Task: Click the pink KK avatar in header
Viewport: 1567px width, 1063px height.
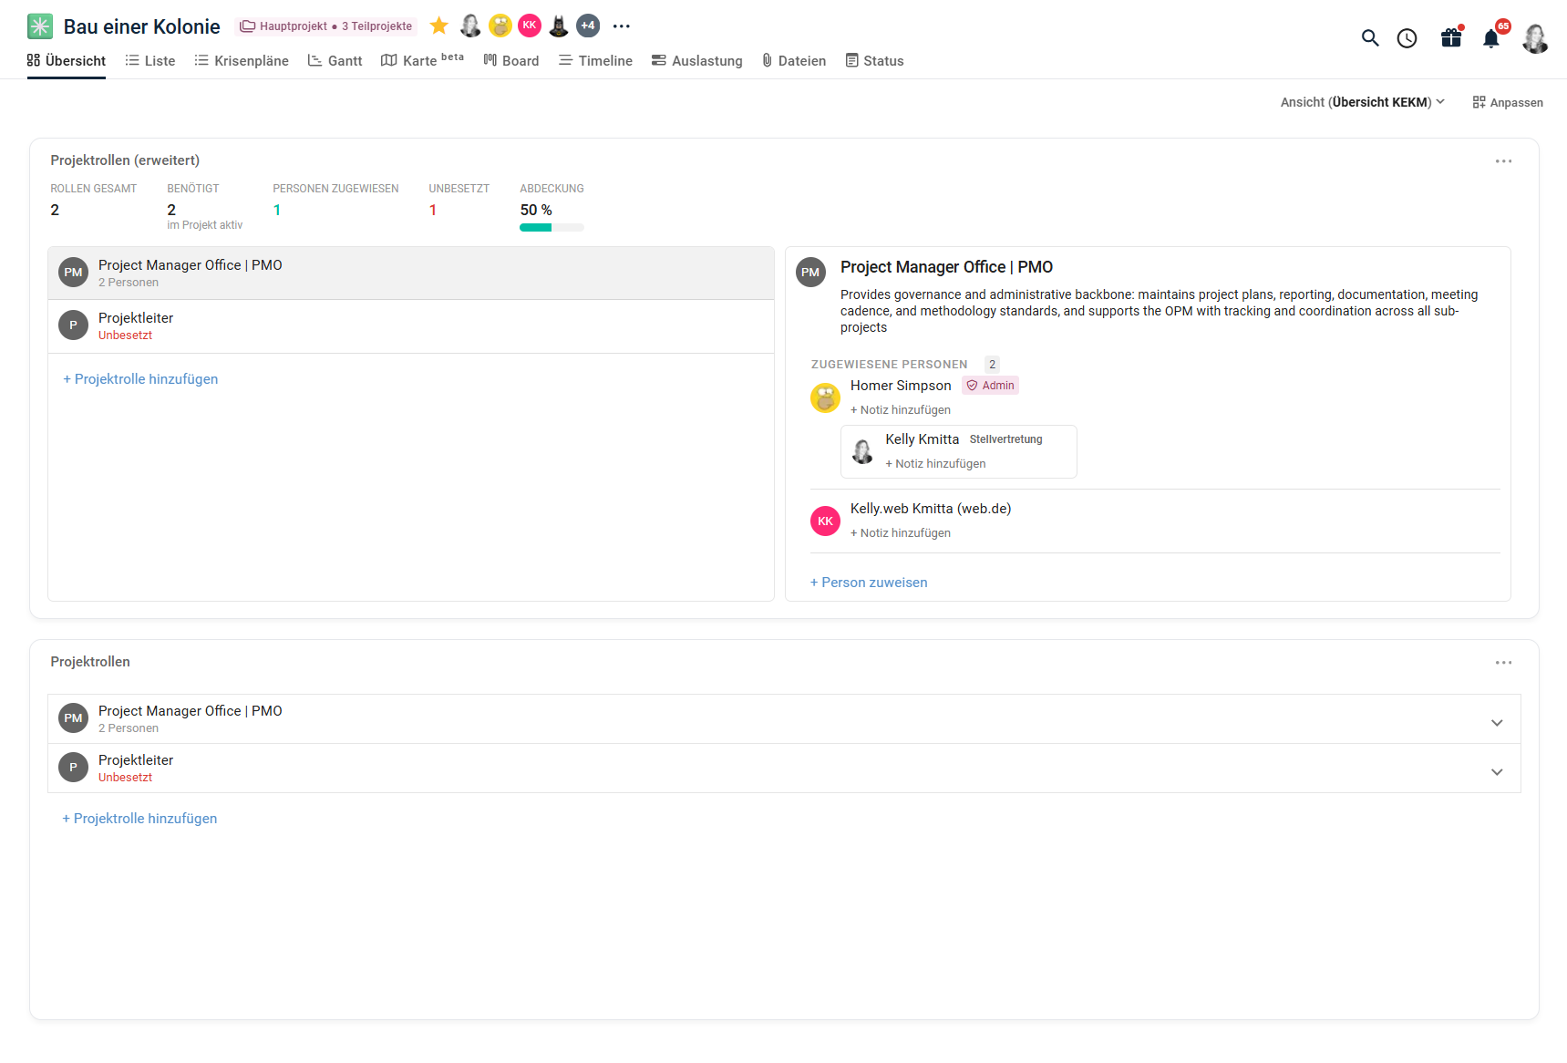Action: pyautogui.click(x=530, y=26)
